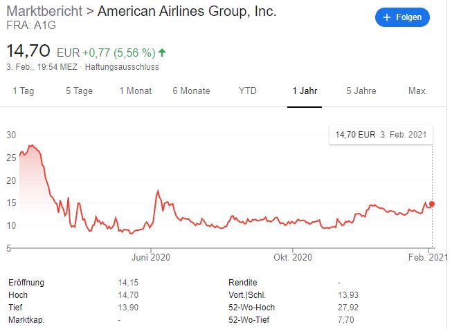Switch to 5 Jahre range
452x329 pixels.
pyautogui.click(x=361, y=91)
